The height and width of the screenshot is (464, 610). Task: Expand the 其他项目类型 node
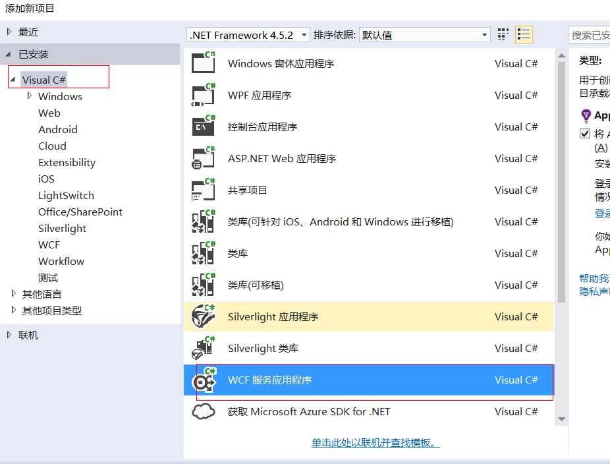click(14, 310)
